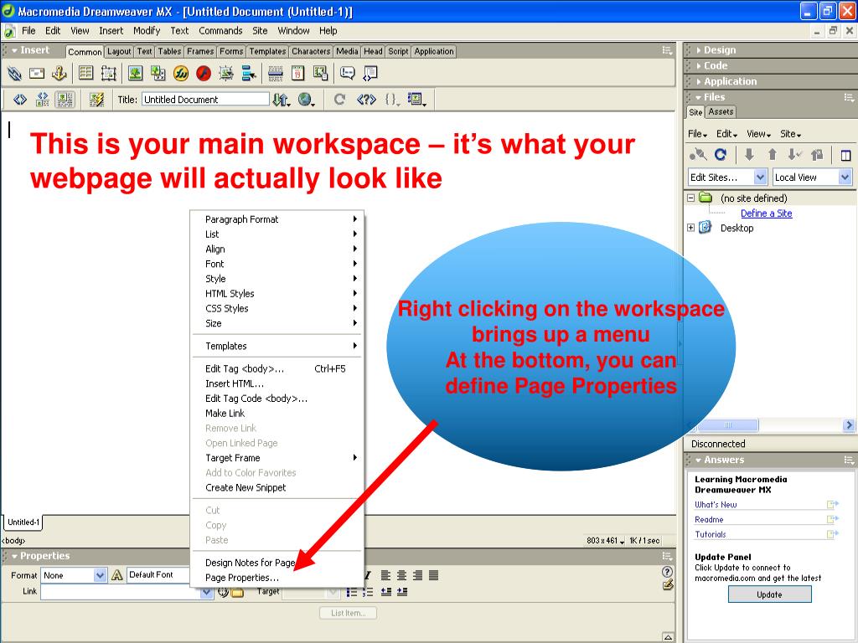Switch to the Layout tab of Insert bar

tap(119, 51)
